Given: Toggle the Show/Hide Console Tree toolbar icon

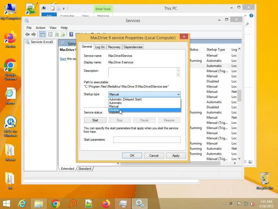Looking at the screenshot, I should coord(42,35).
